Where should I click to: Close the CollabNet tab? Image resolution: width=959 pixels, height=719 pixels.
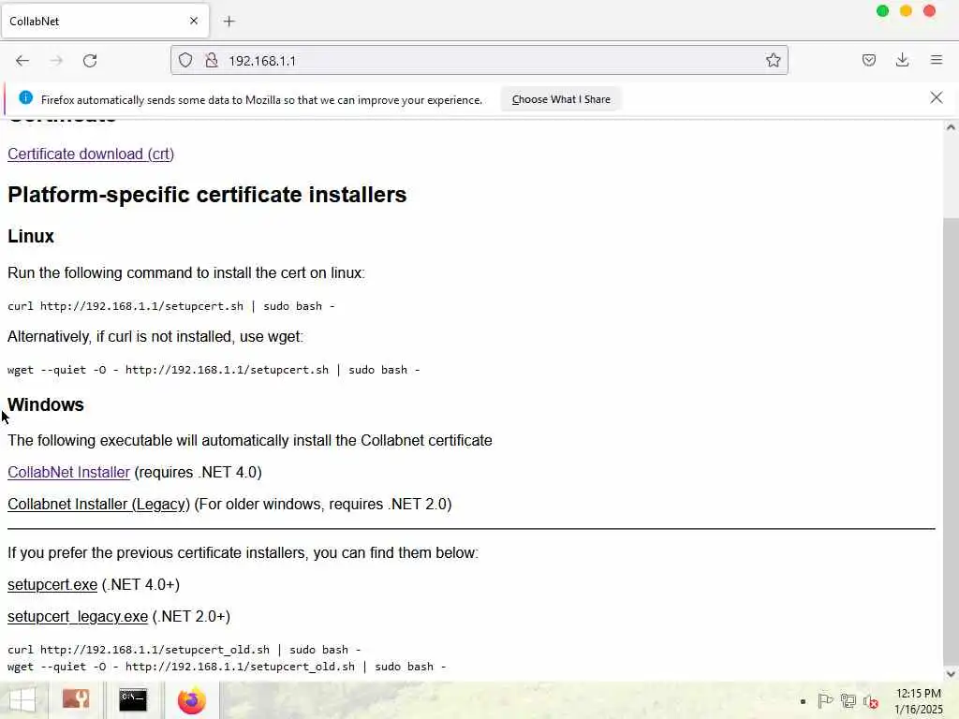tap(194, 21)
